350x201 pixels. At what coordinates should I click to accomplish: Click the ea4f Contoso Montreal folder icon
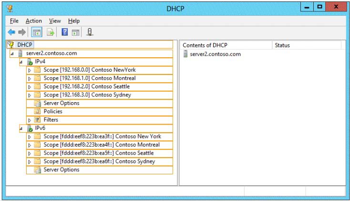point(37,145)
